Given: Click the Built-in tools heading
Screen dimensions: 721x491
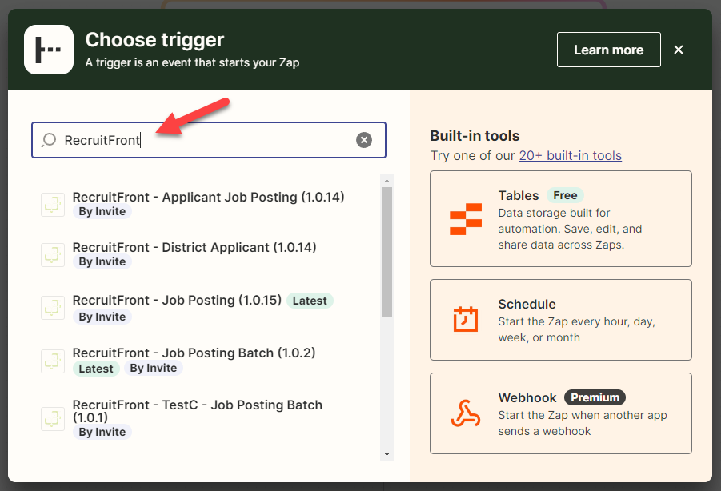Looking at the screenshot, I should click(475, 136).
